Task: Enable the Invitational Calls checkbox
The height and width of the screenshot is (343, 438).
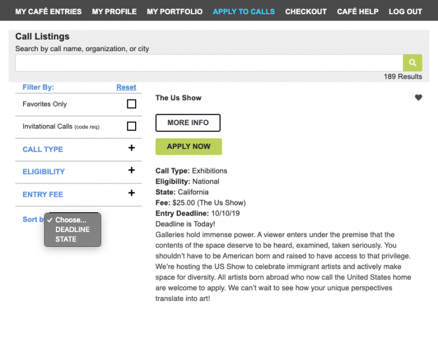Action: click(131, 126)
